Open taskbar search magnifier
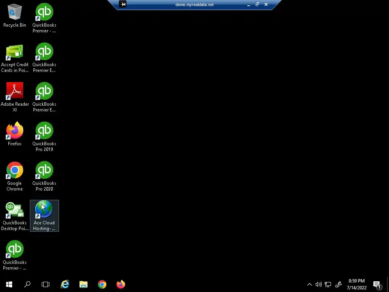 tap(27, 284)
